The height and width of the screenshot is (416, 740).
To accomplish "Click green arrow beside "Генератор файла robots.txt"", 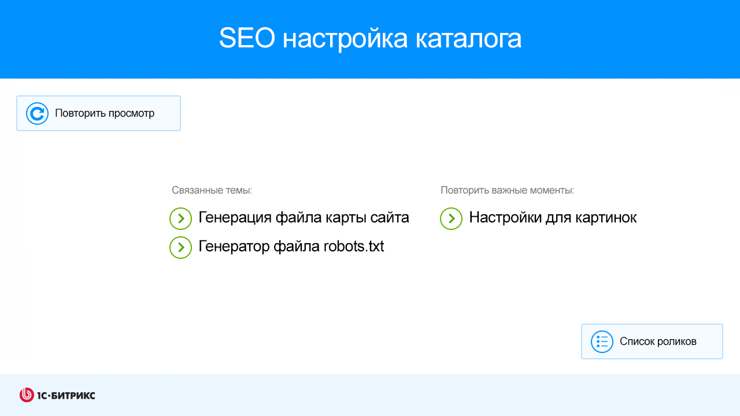I will point(180,247).
